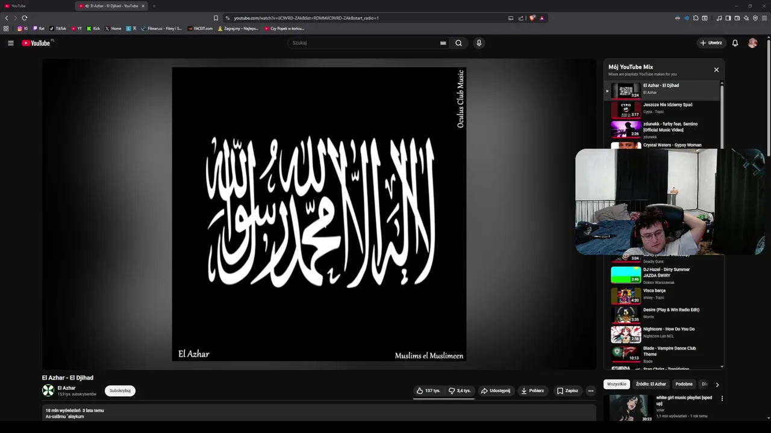Switch to the first YouTube browser tab
The height and width of the screenshot is (433, 771).
36,6
